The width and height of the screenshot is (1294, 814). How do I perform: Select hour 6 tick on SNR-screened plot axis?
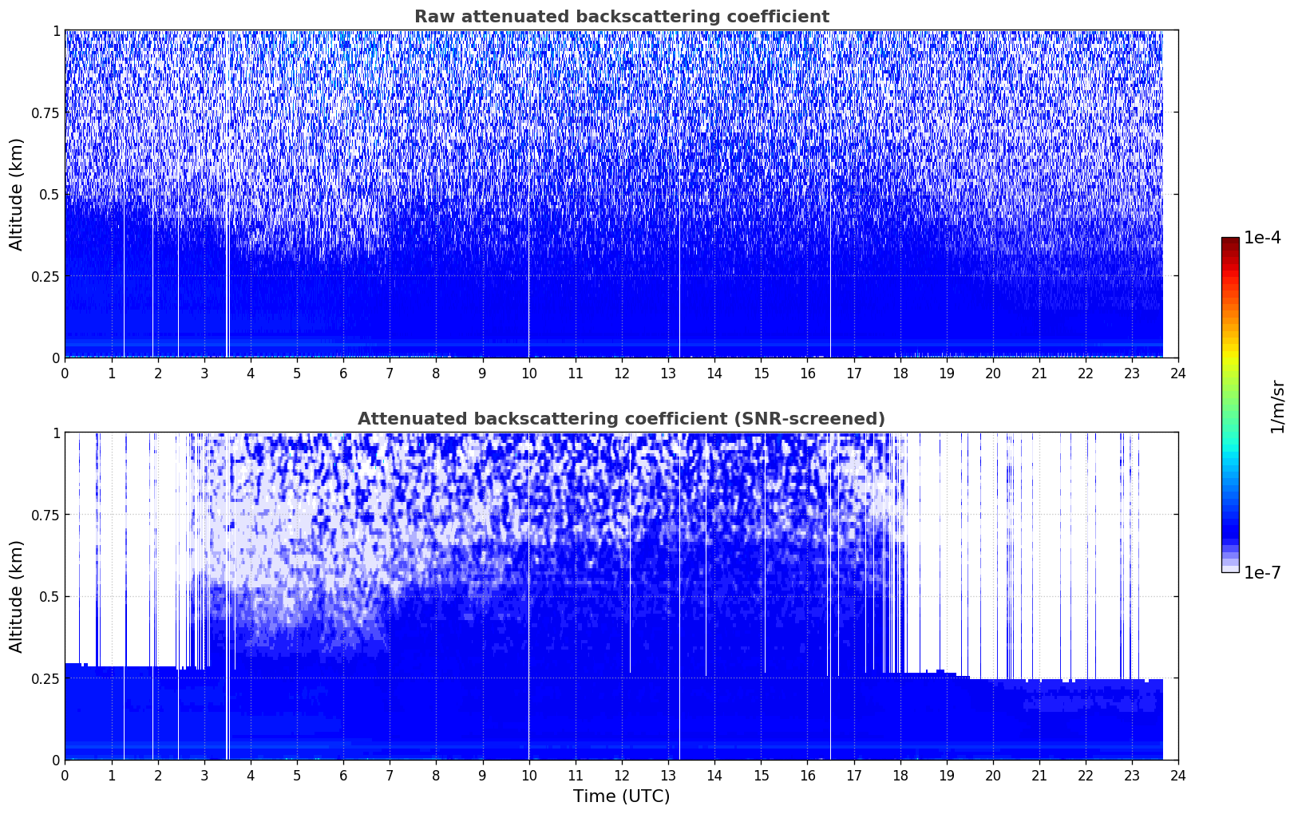343,775
